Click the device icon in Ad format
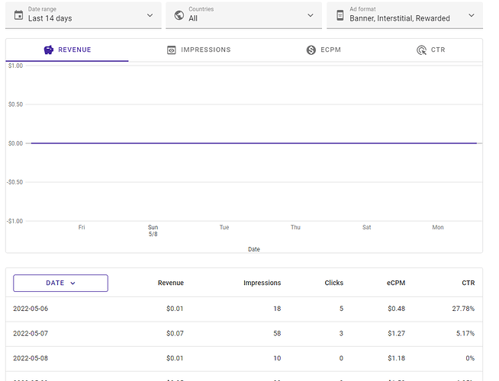 coord(340,15)
